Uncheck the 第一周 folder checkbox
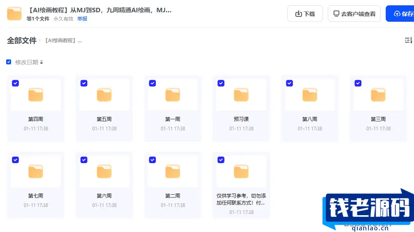 pyautogui.click(x=152, y=83)
